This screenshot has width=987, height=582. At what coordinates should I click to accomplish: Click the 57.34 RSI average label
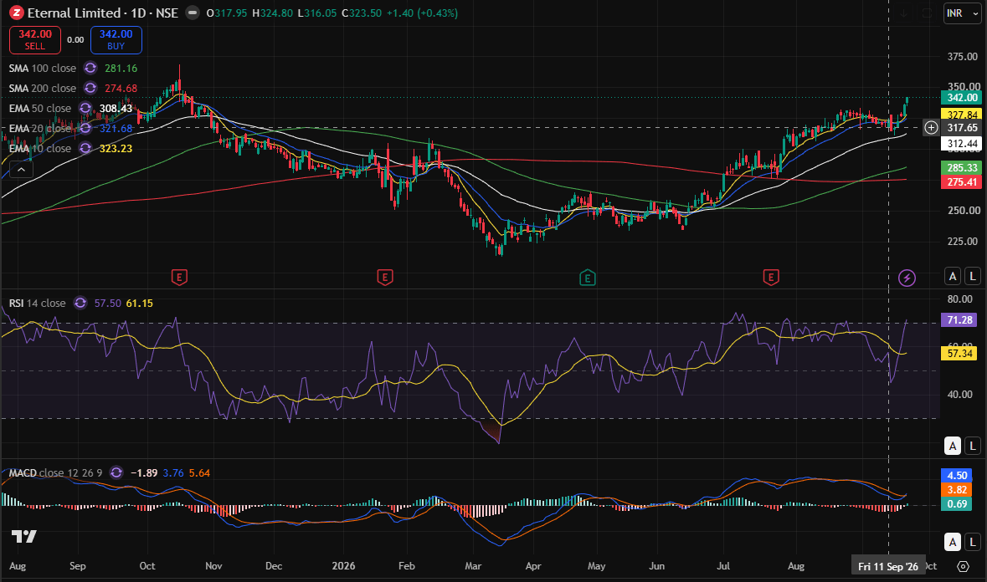point(960,353)
